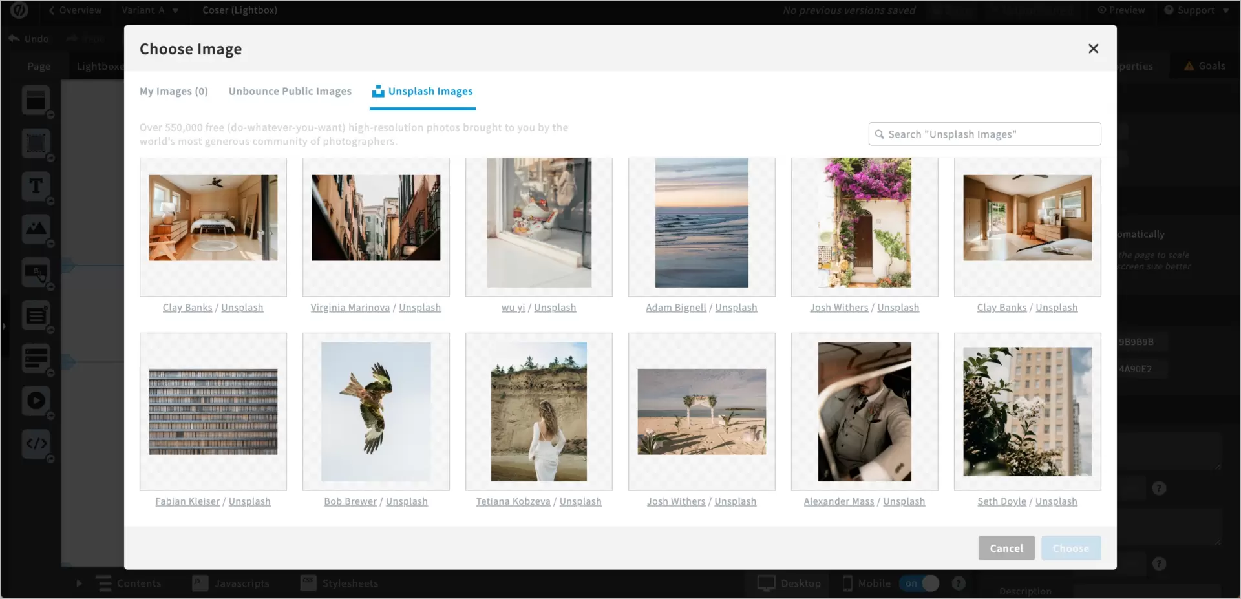Select the Text tool in the sidebar
The image size is (1241, 599).
(x=37, y=186)
